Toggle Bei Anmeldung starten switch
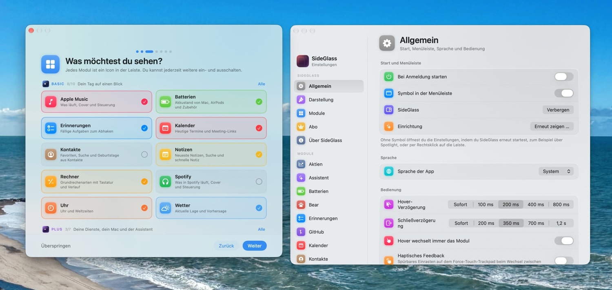Image resolution: width=612 pixels, height=290 pixels. (x=564, y=77)
